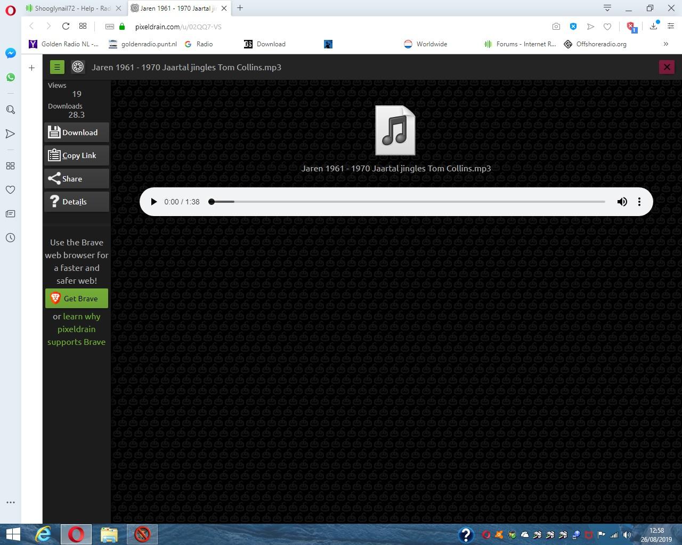Open a new browser tab

tap(240, 8)
